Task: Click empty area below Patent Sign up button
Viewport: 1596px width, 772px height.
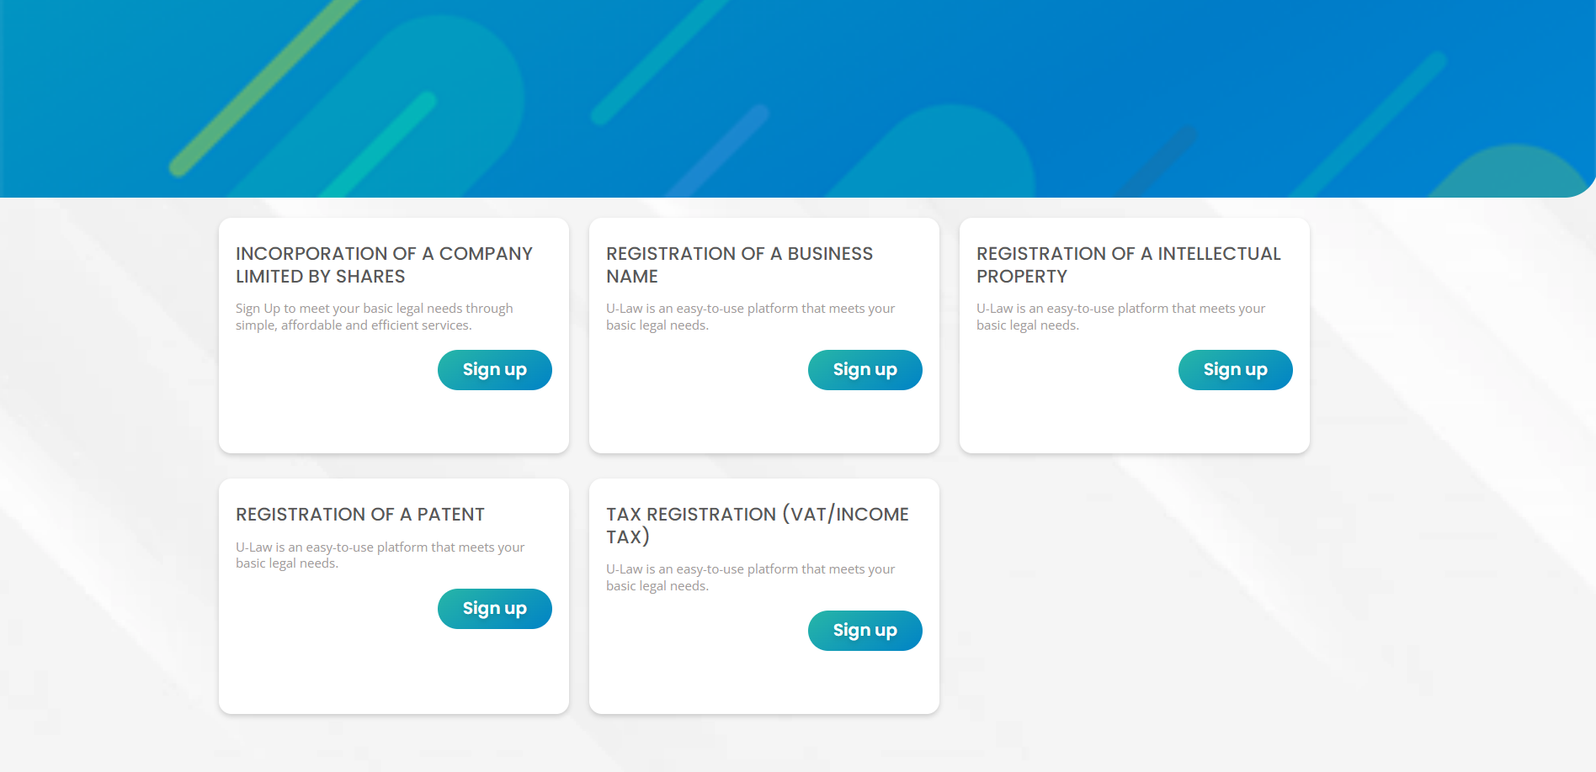Action: point(394,671)
